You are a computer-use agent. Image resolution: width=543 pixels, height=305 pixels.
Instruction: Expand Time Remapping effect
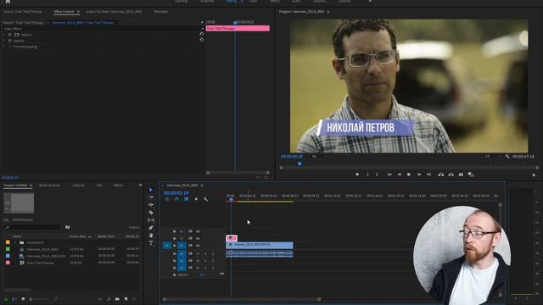(x=4, y=47)
